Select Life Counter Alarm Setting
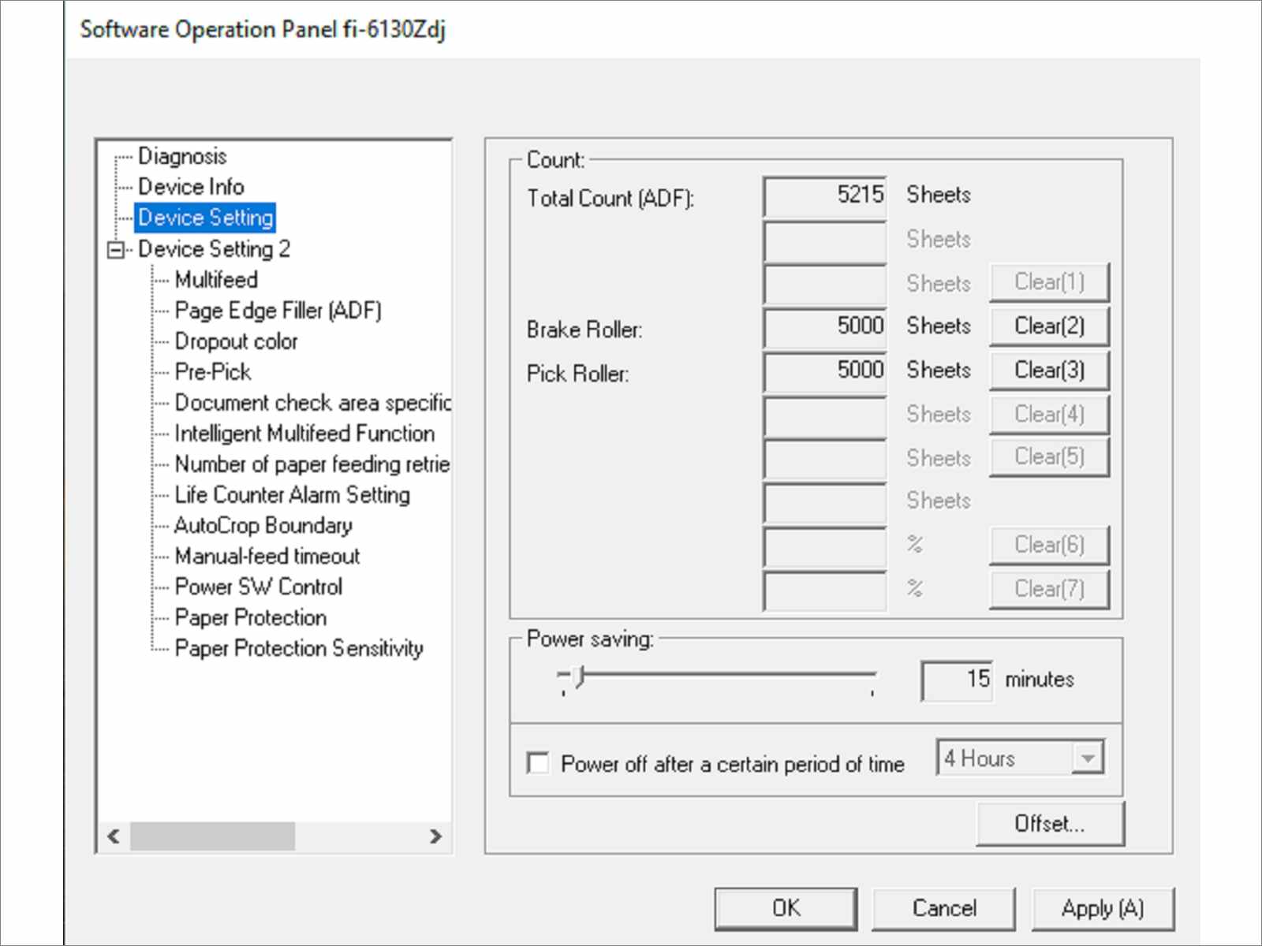The width and height of the screenshot is (1262, 946). pyautogui.click(x=292, y=495)
